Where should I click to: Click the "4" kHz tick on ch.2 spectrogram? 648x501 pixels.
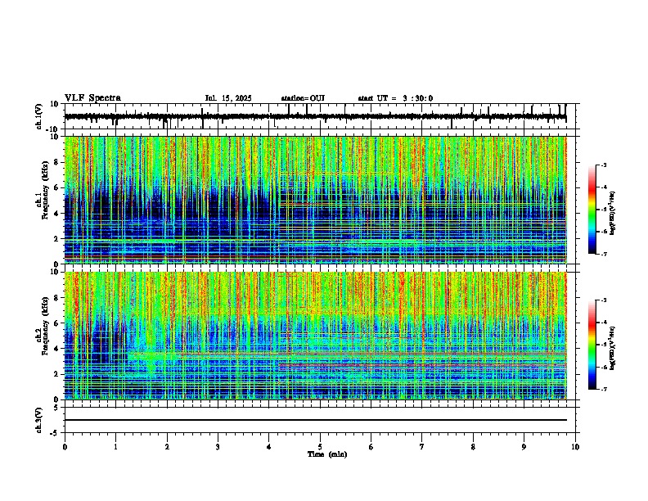[56, 349]
